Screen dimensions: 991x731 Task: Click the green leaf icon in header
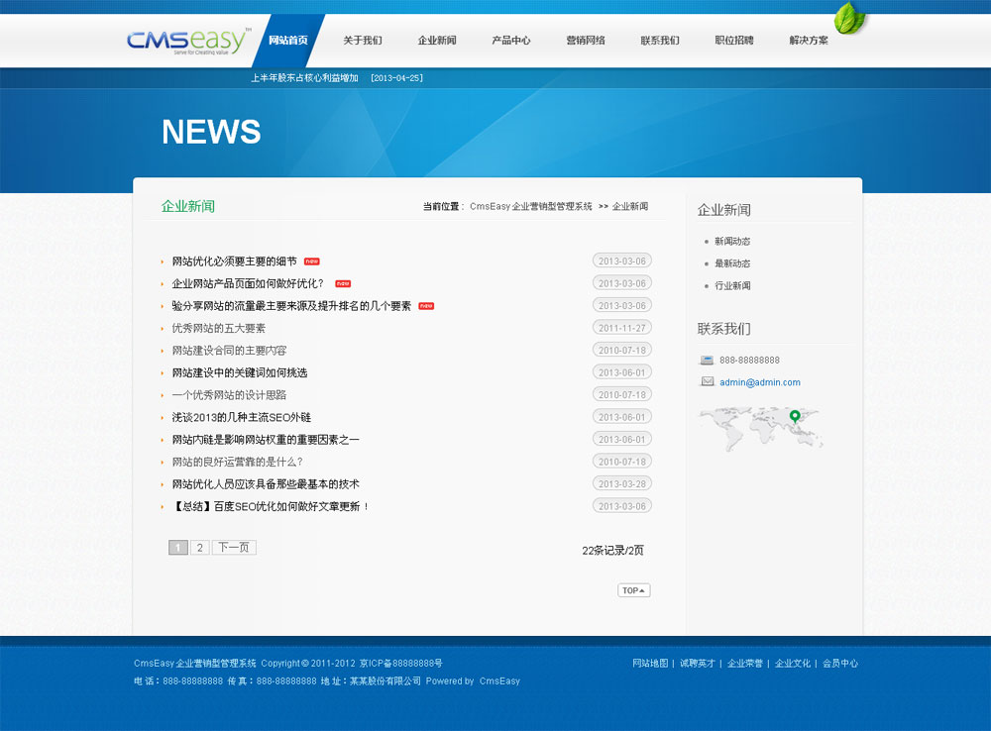click(x=848, y=18)
